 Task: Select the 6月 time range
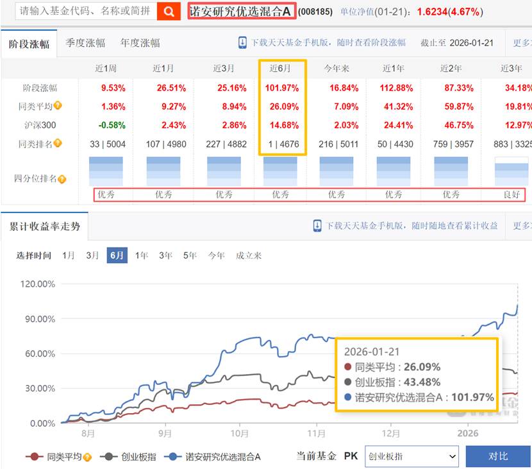[117, 255]
